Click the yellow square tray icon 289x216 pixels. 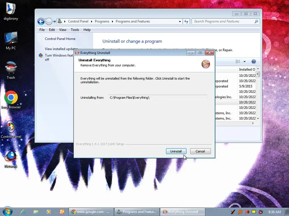[x=254, y=212]
